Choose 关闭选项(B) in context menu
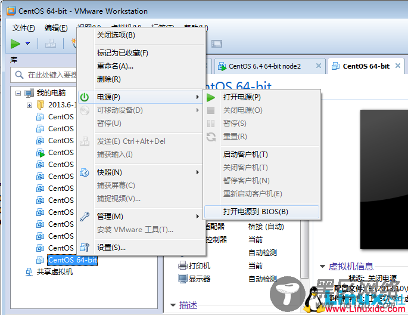Image resolution: width=408 pixels, height=315 pixels. point(116,35)
